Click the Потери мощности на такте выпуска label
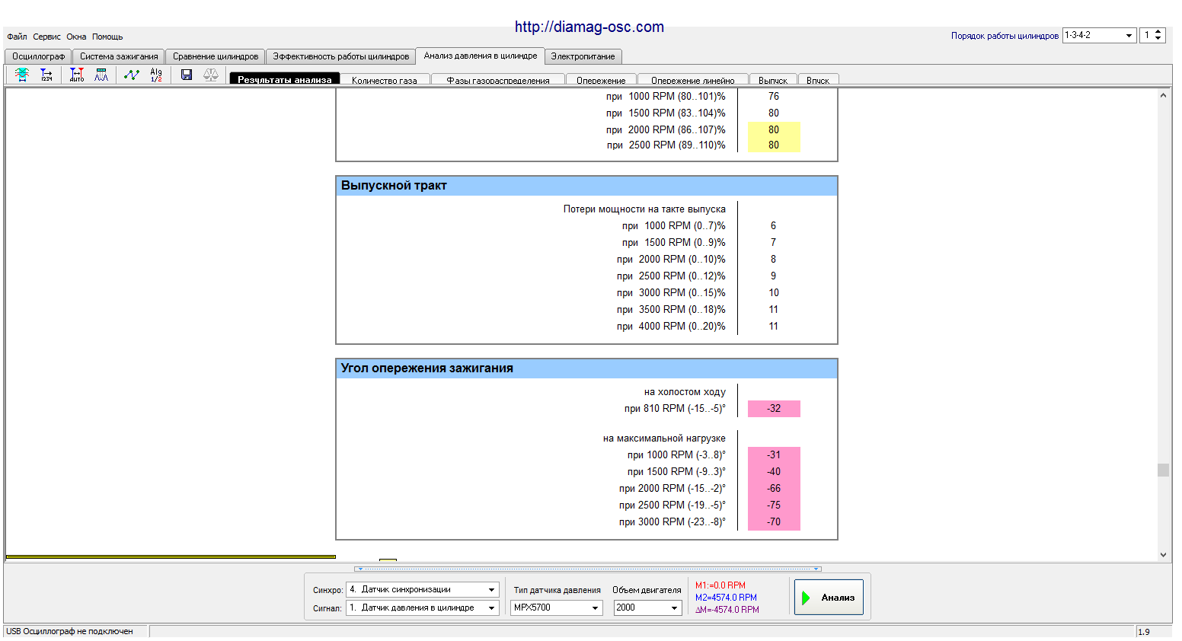1182x641 pixels. pos(644,209)
